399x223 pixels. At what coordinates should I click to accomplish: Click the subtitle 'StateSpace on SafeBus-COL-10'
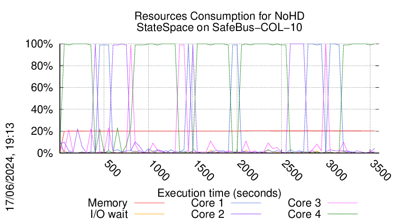[x=219, y=27]
